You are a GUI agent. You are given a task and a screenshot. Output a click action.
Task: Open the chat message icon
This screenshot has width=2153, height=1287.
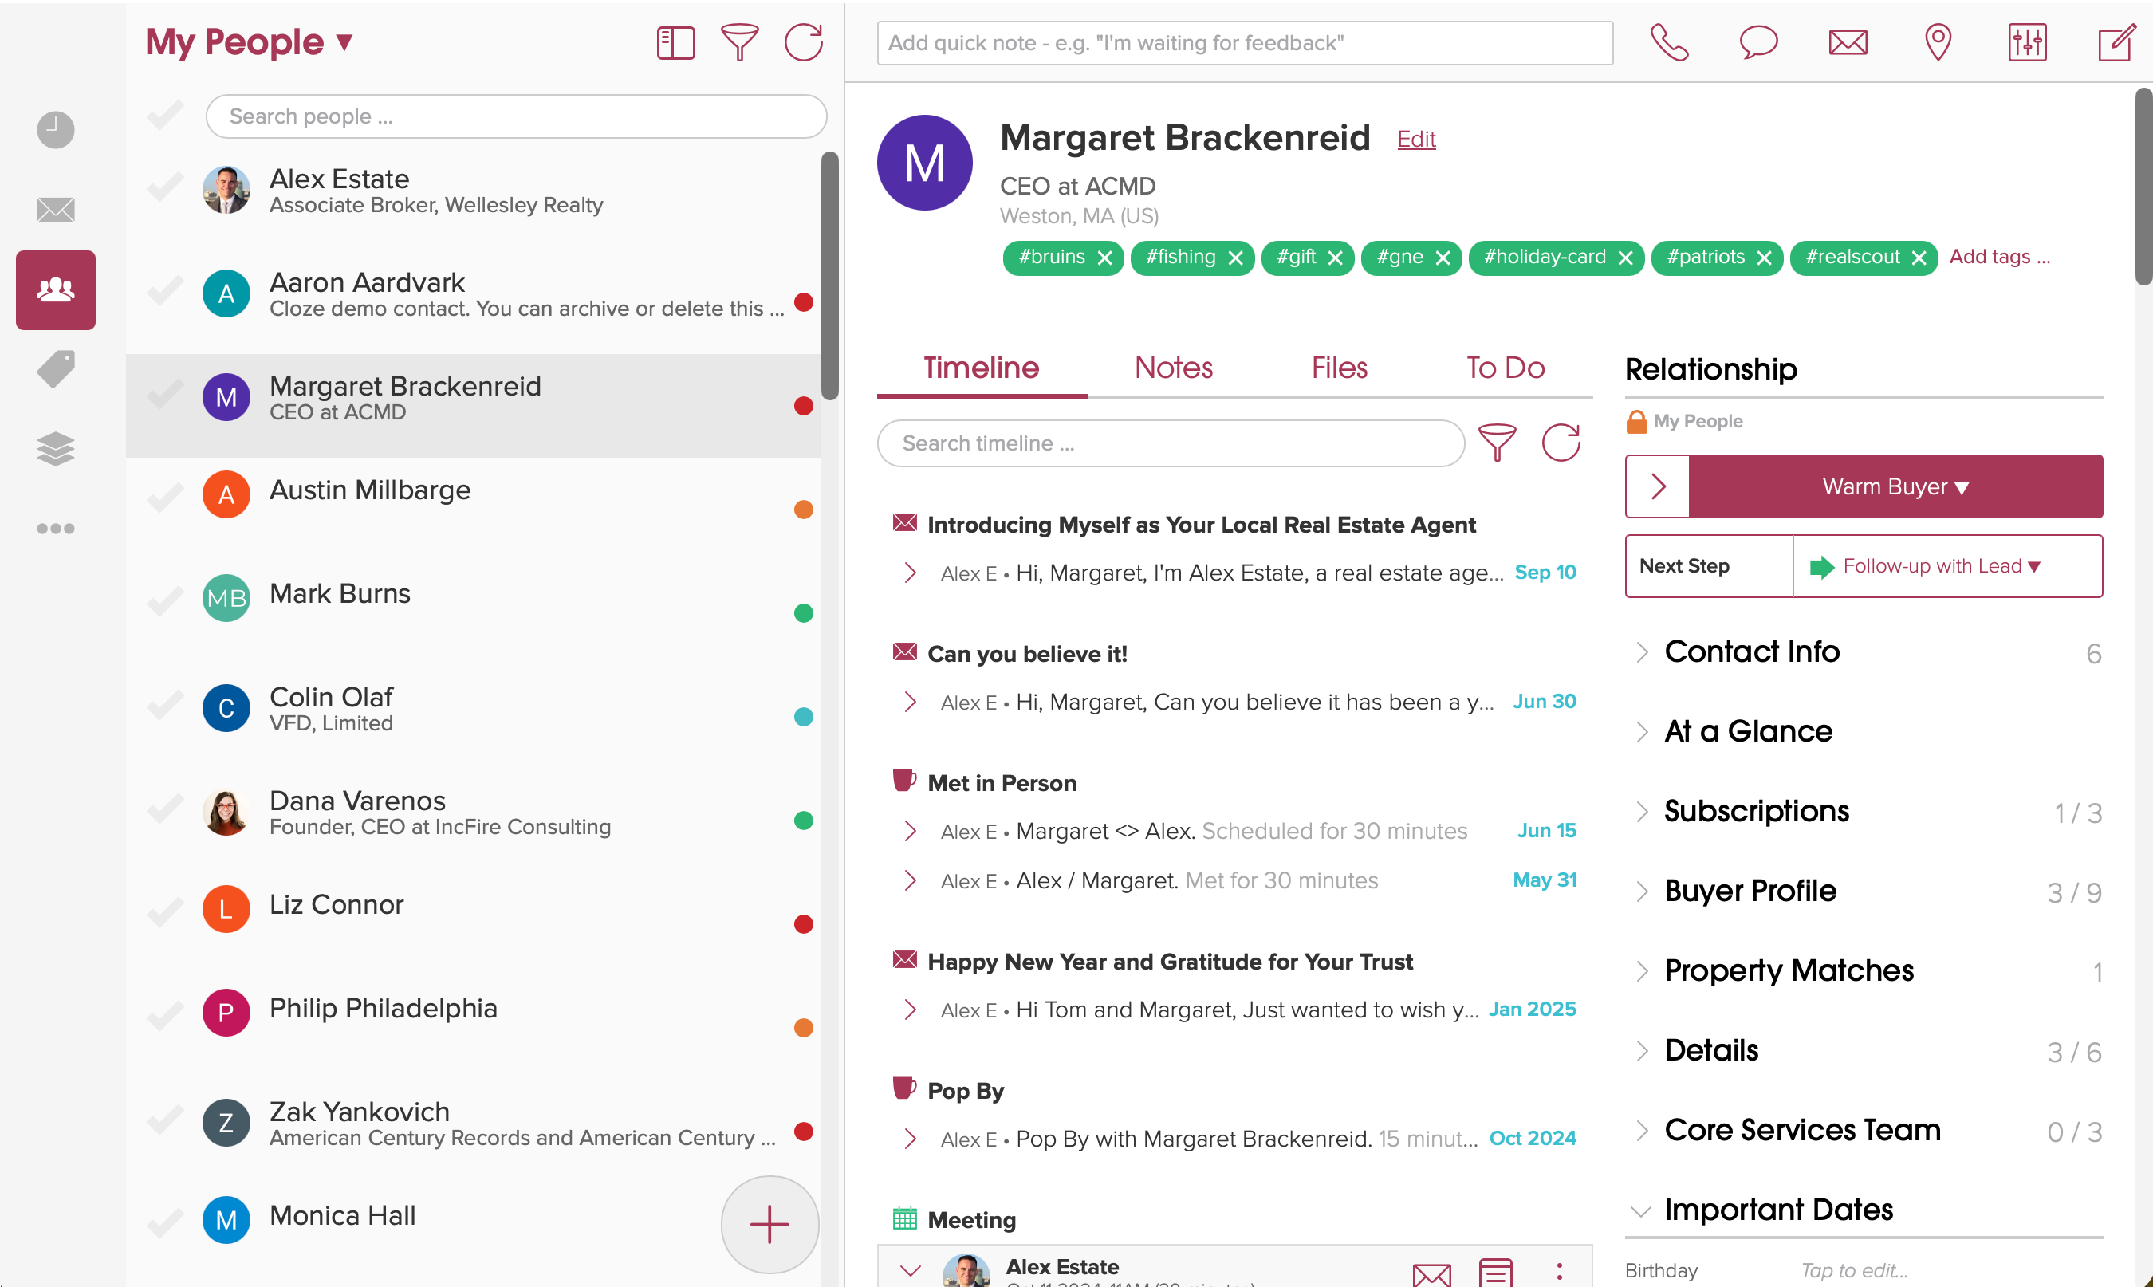(x=1757, y=42)
